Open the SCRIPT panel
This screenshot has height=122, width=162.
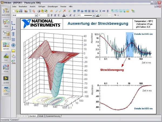5,90
